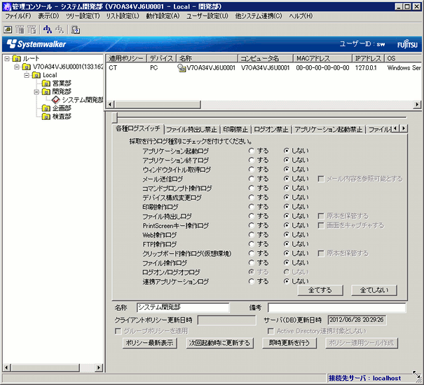Collapse the V7OA34VJ6U0001 tree node
Screen dimensions: 424x385
click(x=17, y=67)
